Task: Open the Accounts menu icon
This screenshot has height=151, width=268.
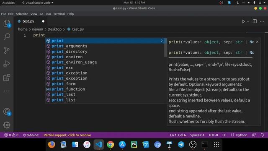Action: pos(7,112)
